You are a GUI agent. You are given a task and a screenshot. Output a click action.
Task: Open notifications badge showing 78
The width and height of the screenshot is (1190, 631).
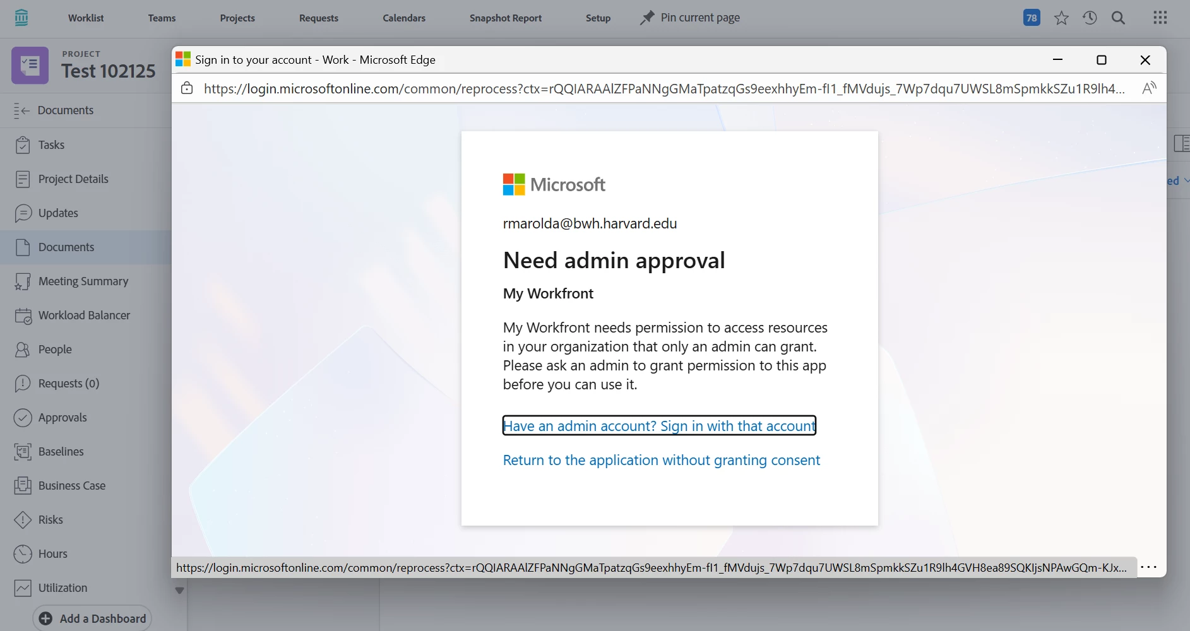[x=1032, y=18]
